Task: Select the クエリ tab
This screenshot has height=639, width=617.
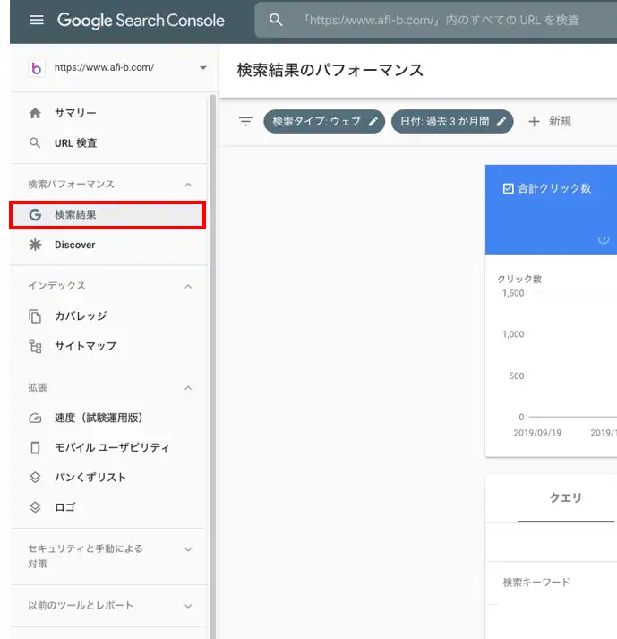Action: click(x=566, y=498)
